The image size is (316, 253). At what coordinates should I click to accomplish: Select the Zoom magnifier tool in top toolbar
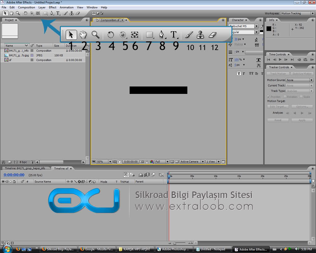tap(18, 13)
